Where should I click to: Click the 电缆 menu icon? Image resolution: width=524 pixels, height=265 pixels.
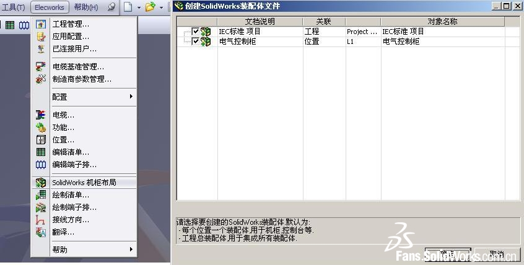click(41, 115)
